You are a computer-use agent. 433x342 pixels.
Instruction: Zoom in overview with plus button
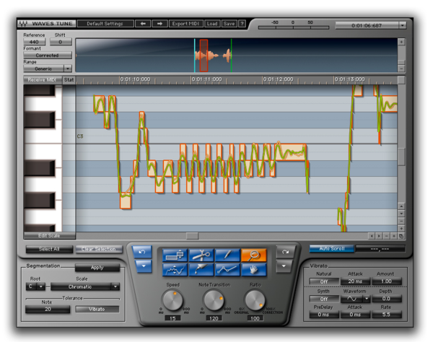tap(401, 42)
